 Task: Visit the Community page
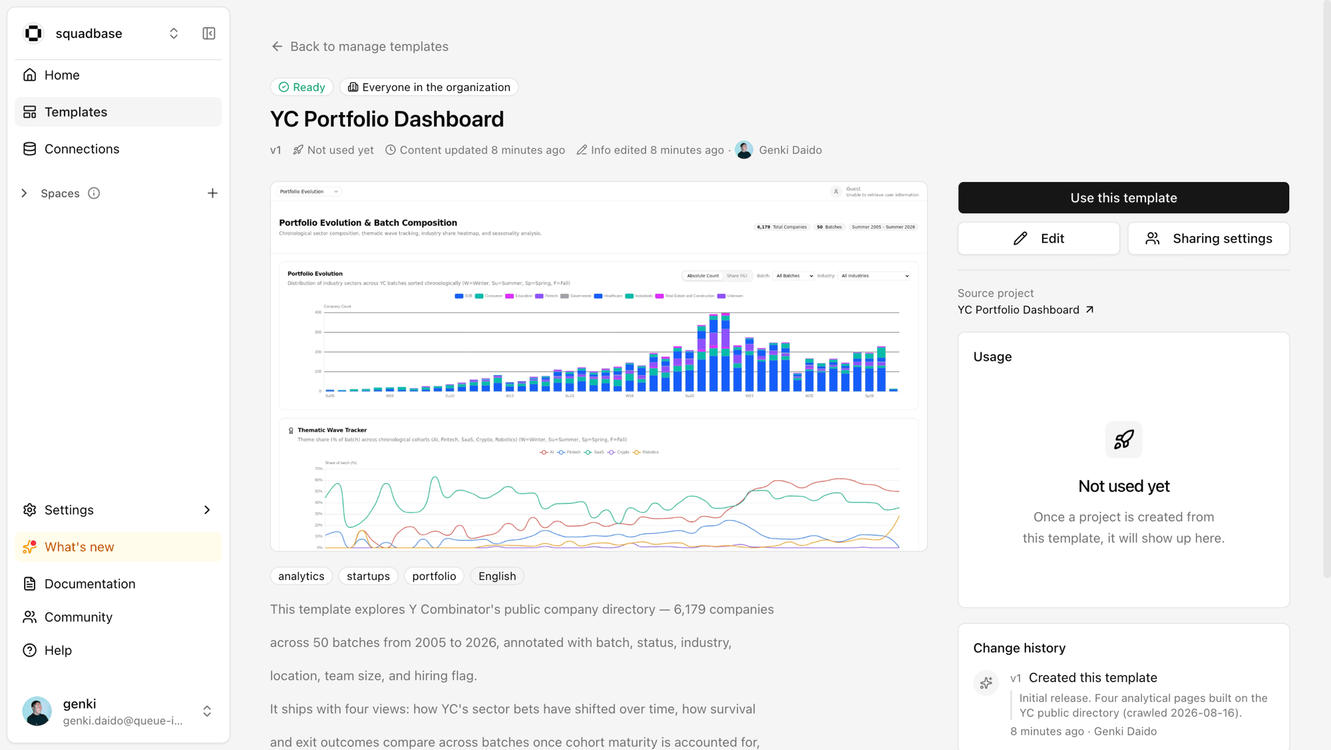click(x=118, y=617)
